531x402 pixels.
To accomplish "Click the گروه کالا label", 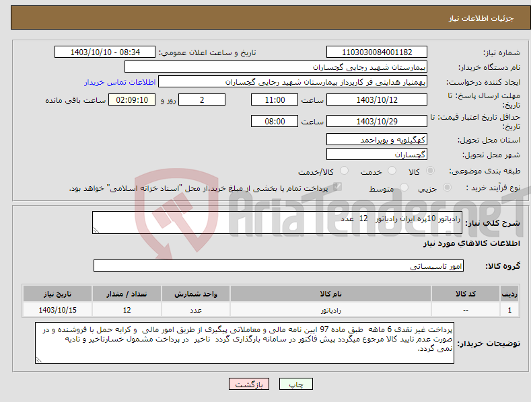I will pos(503,266).
